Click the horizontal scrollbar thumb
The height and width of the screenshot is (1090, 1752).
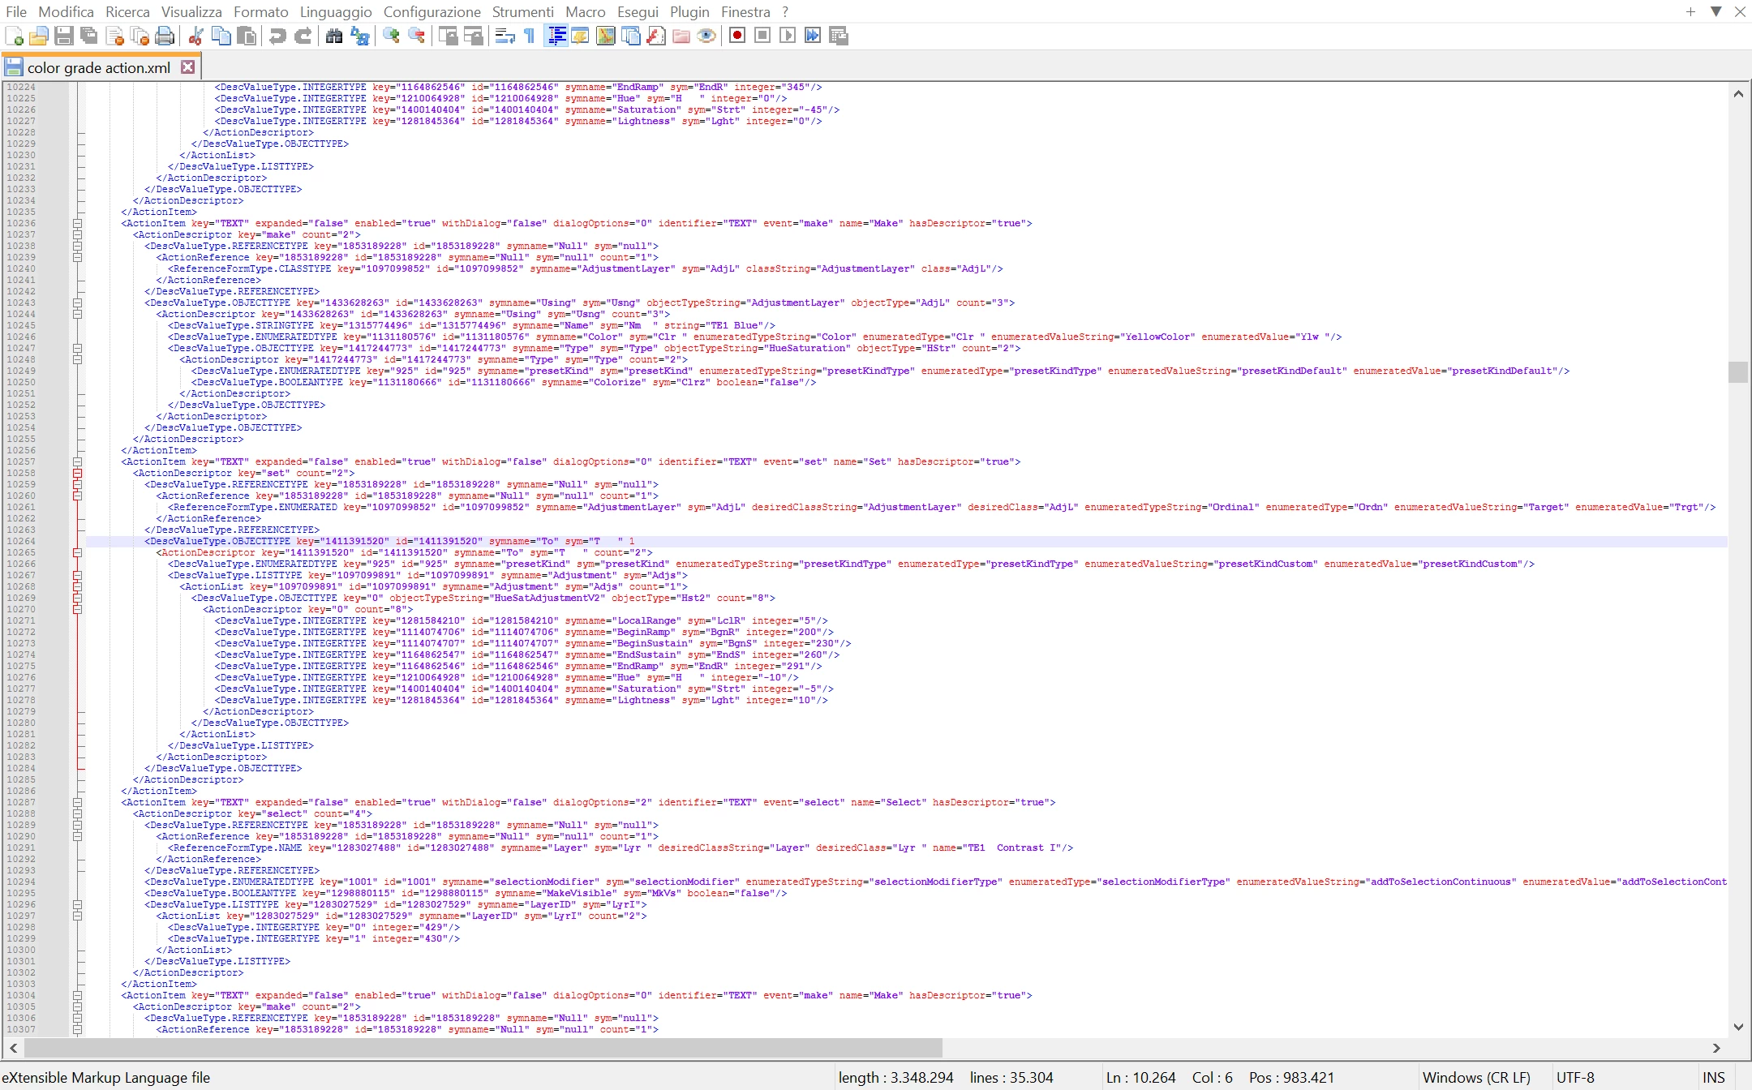click(483, 1047)
